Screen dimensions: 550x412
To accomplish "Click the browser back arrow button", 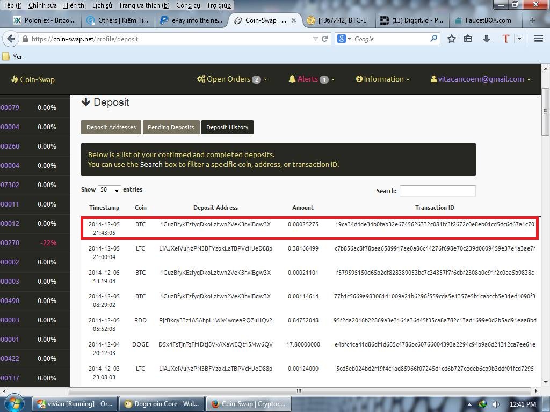I will click(11, 39).
